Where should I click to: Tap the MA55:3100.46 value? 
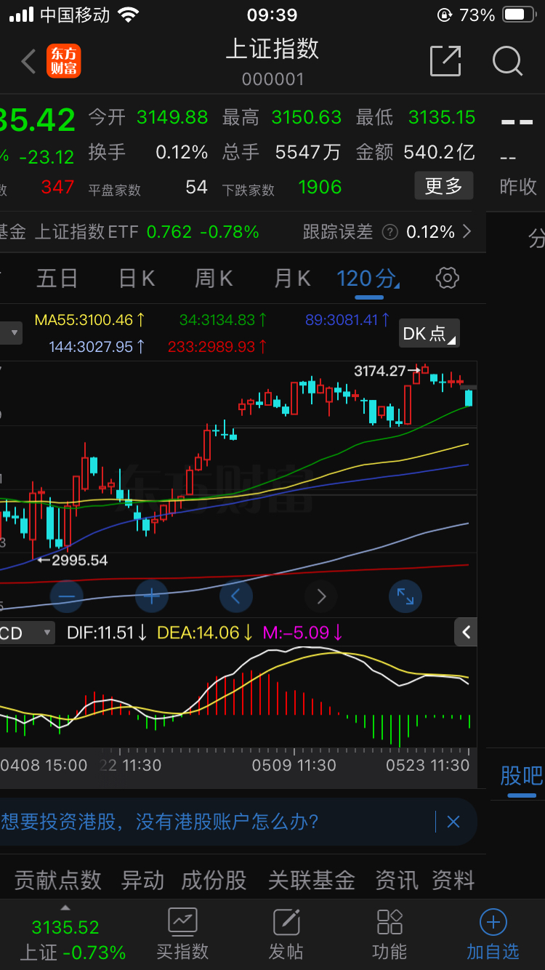click(x=90, y=319)
